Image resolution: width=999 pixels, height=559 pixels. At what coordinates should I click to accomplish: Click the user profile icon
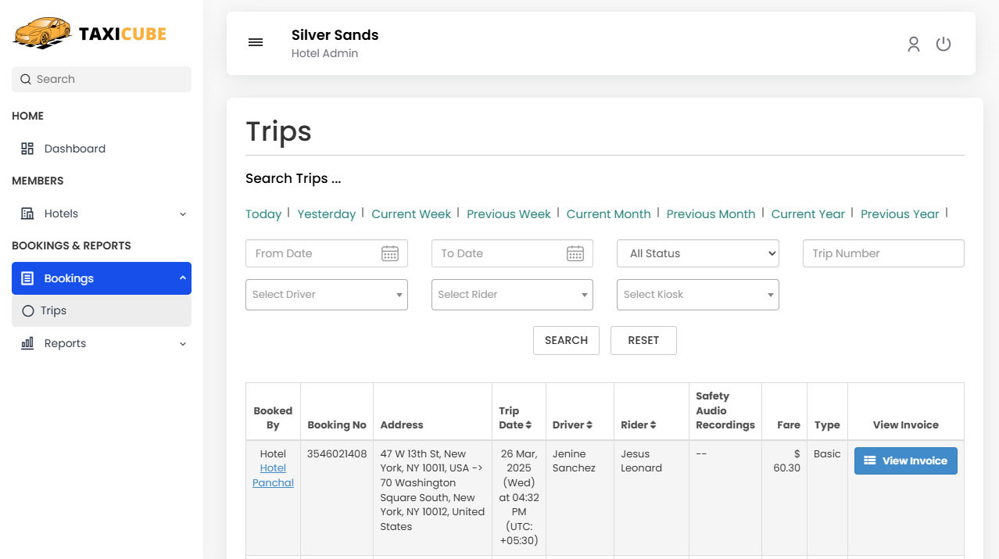pyautogui.click(x=914, y=44)
